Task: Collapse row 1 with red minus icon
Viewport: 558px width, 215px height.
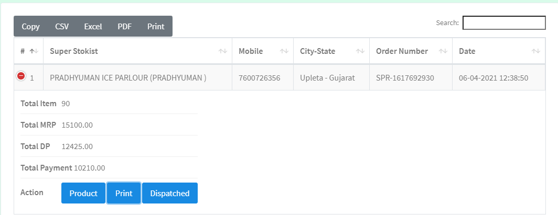Action: coord(21,75)
